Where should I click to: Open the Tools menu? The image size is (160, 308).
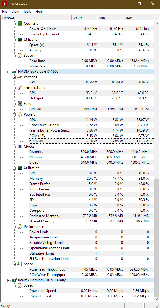pyautogui.click(x=27, y=12)
